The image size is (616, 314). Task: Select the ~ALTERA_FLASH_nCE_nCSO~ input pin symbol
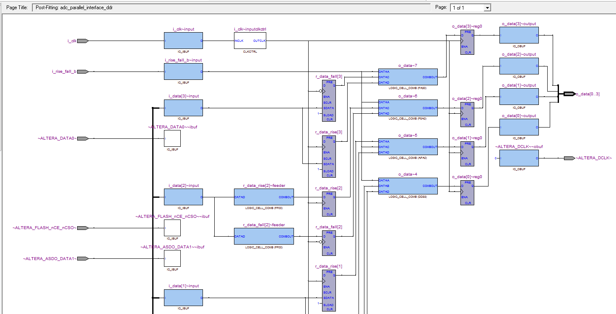[83, 228]
